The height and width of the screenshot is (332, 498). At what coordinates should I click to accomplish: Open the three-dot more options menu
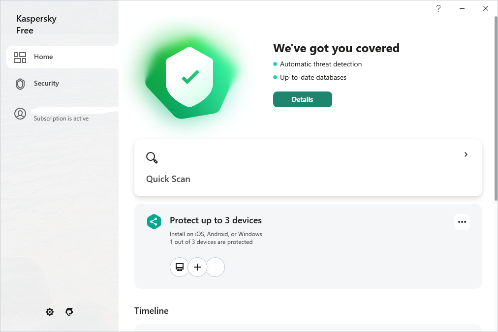pyautogui.click(x=462, y=222)
